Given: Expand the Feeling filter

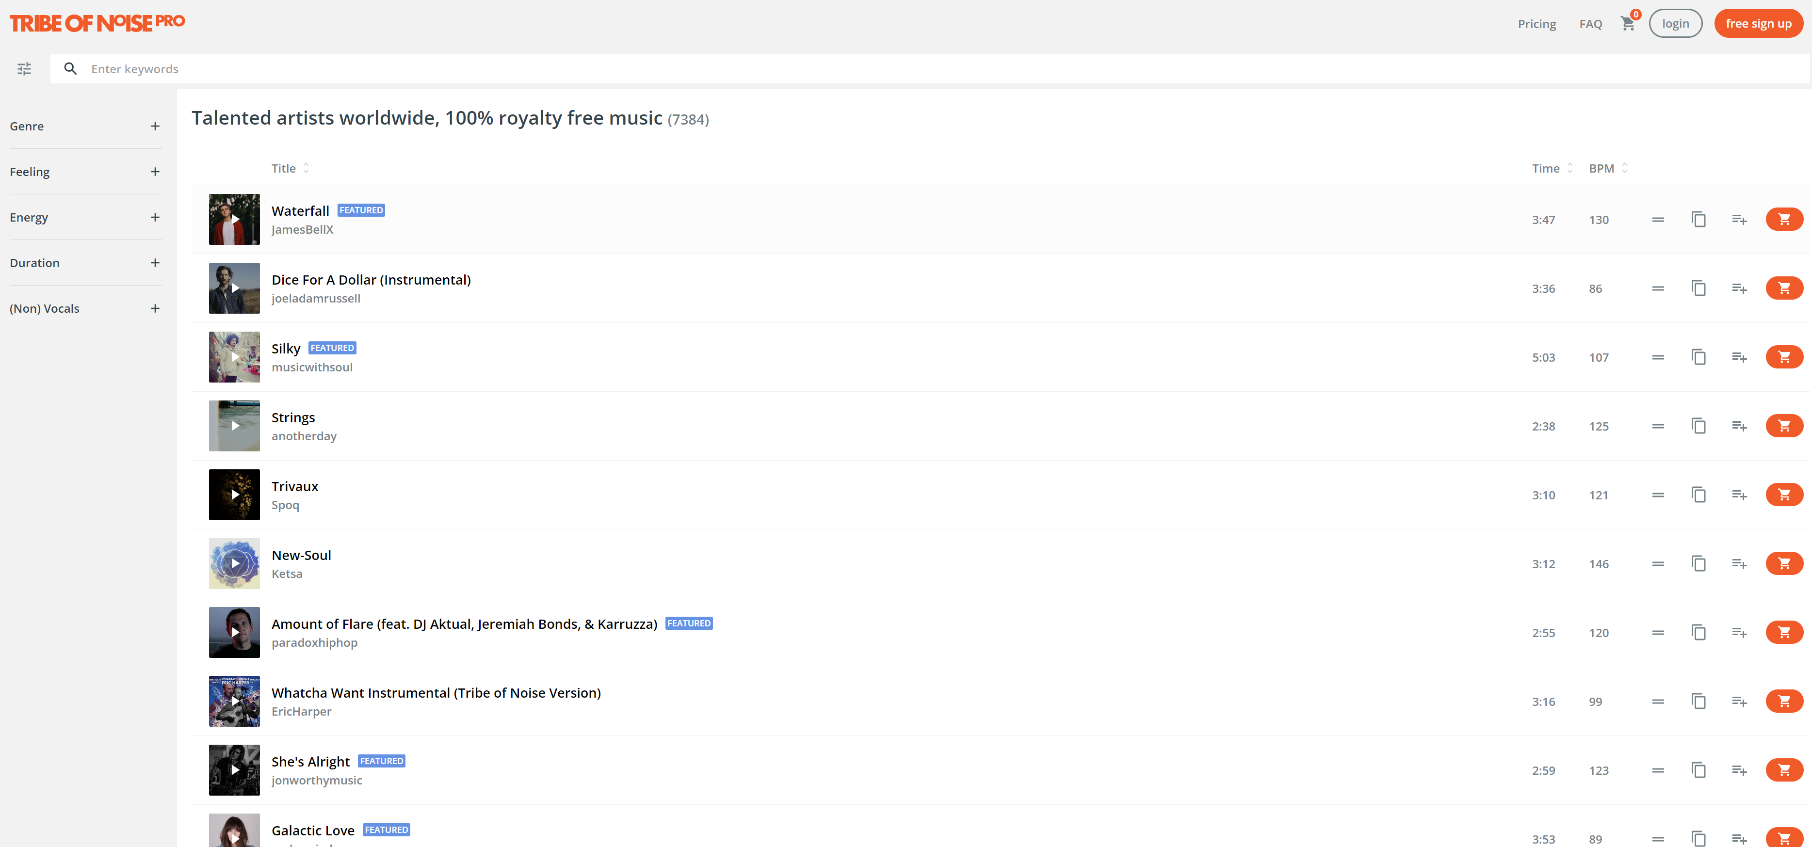Looking at the screenshot, I should point(155,172).
